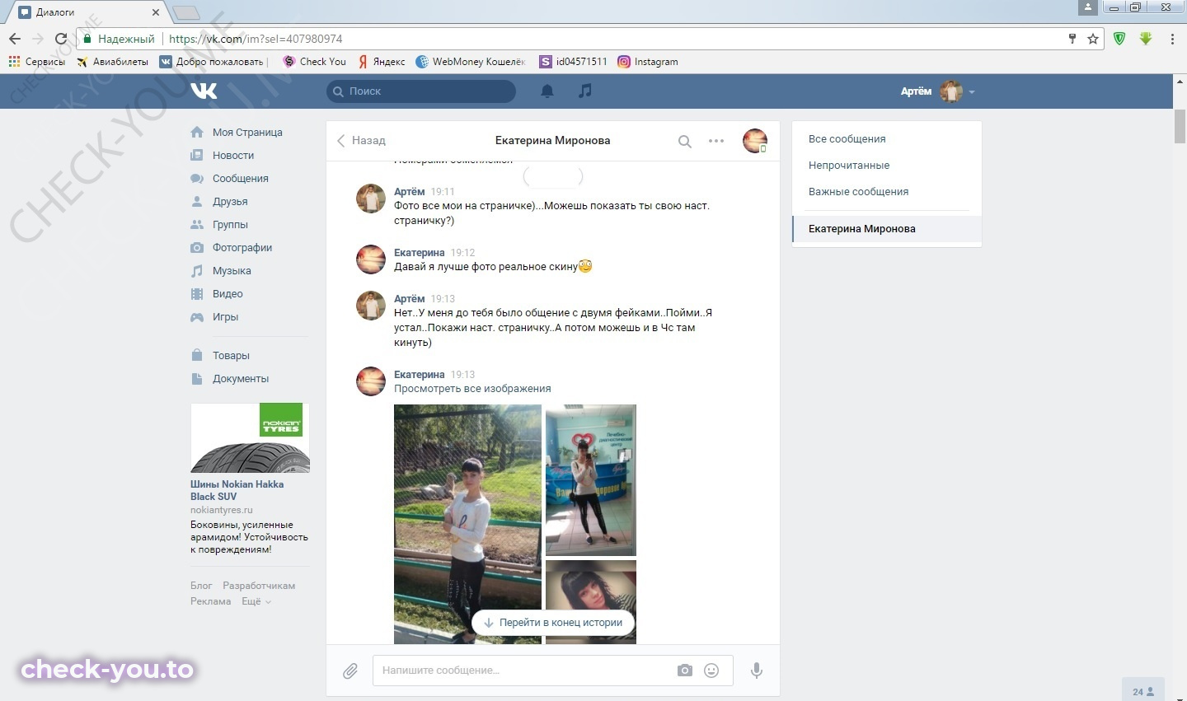Record voice message microphone icon

pyautogui.click(x=756, y=671)
